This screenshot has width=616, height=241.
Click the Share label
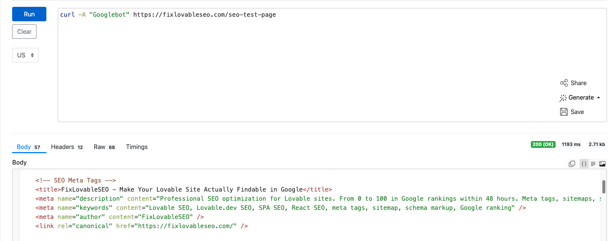[578, 83]
